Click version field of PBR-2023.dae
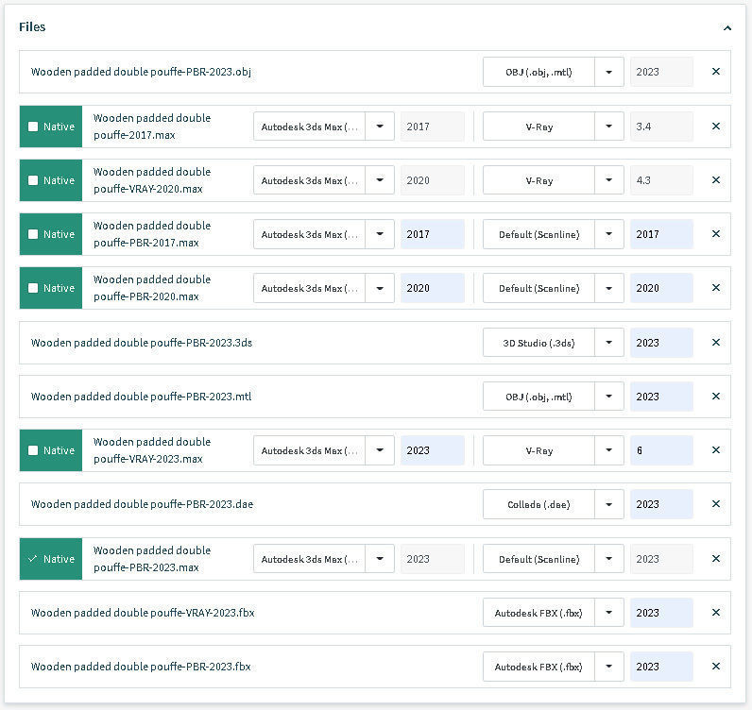This screenshot has width=752, height=710. [661, 504]
